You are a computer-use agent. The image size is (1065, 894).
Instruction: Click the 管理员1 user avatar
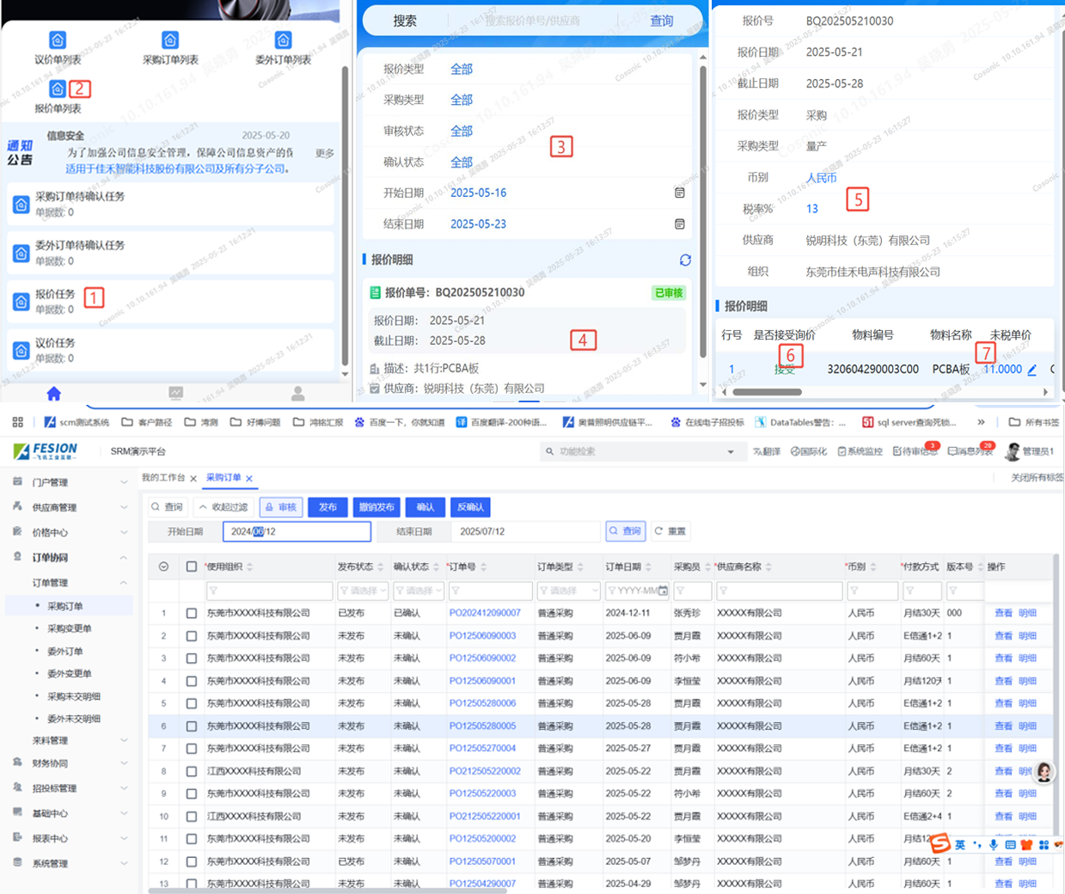(x=1013, y=451)
